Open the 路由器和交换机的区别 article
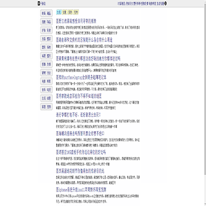The image size is (206, 206). 84,40
